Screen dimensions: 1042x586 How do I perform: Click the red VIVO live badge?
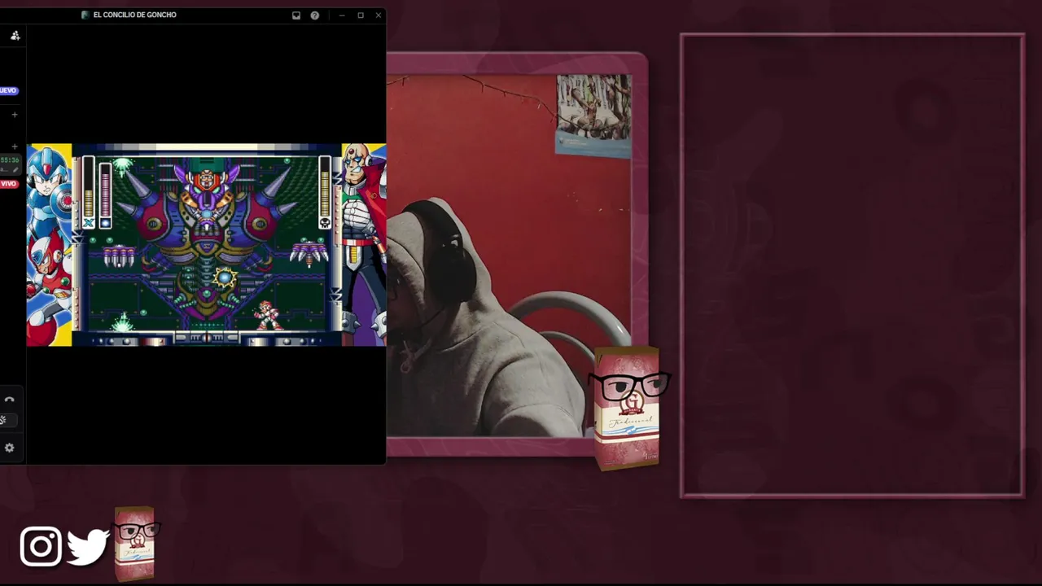(x=8, y=184)
